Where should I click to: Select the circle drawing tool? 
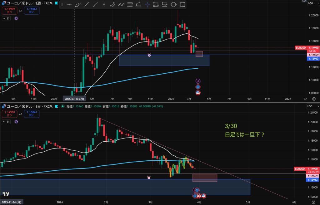(173, 5)
